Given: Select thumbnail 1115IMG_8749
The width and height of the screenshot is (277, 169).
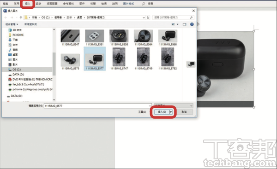Looking at the screenshot, I should (x=143, y=58).
